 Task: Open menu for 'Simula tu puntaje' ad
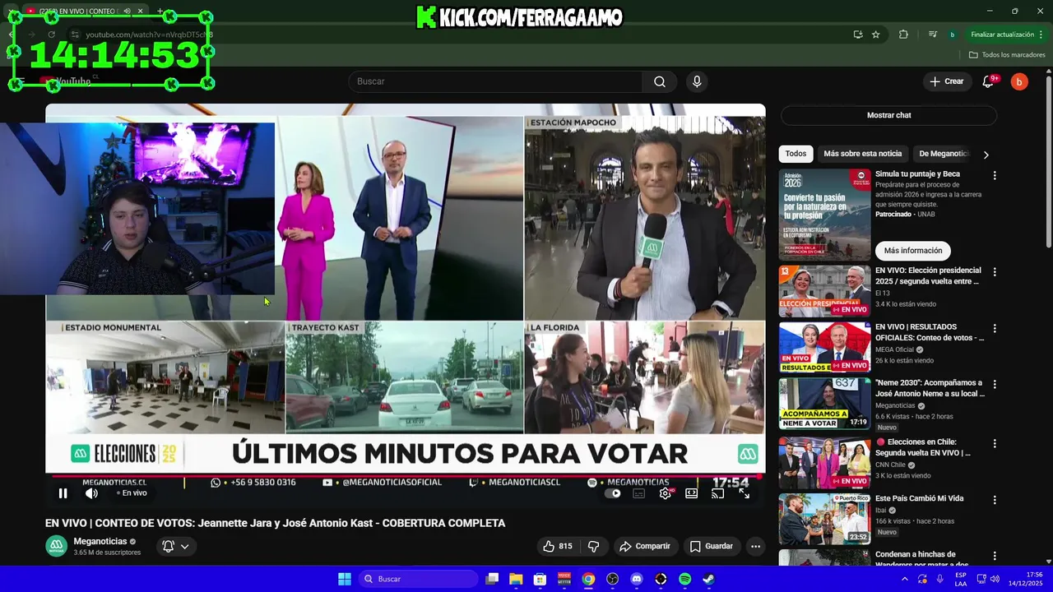tap(995, 175)
